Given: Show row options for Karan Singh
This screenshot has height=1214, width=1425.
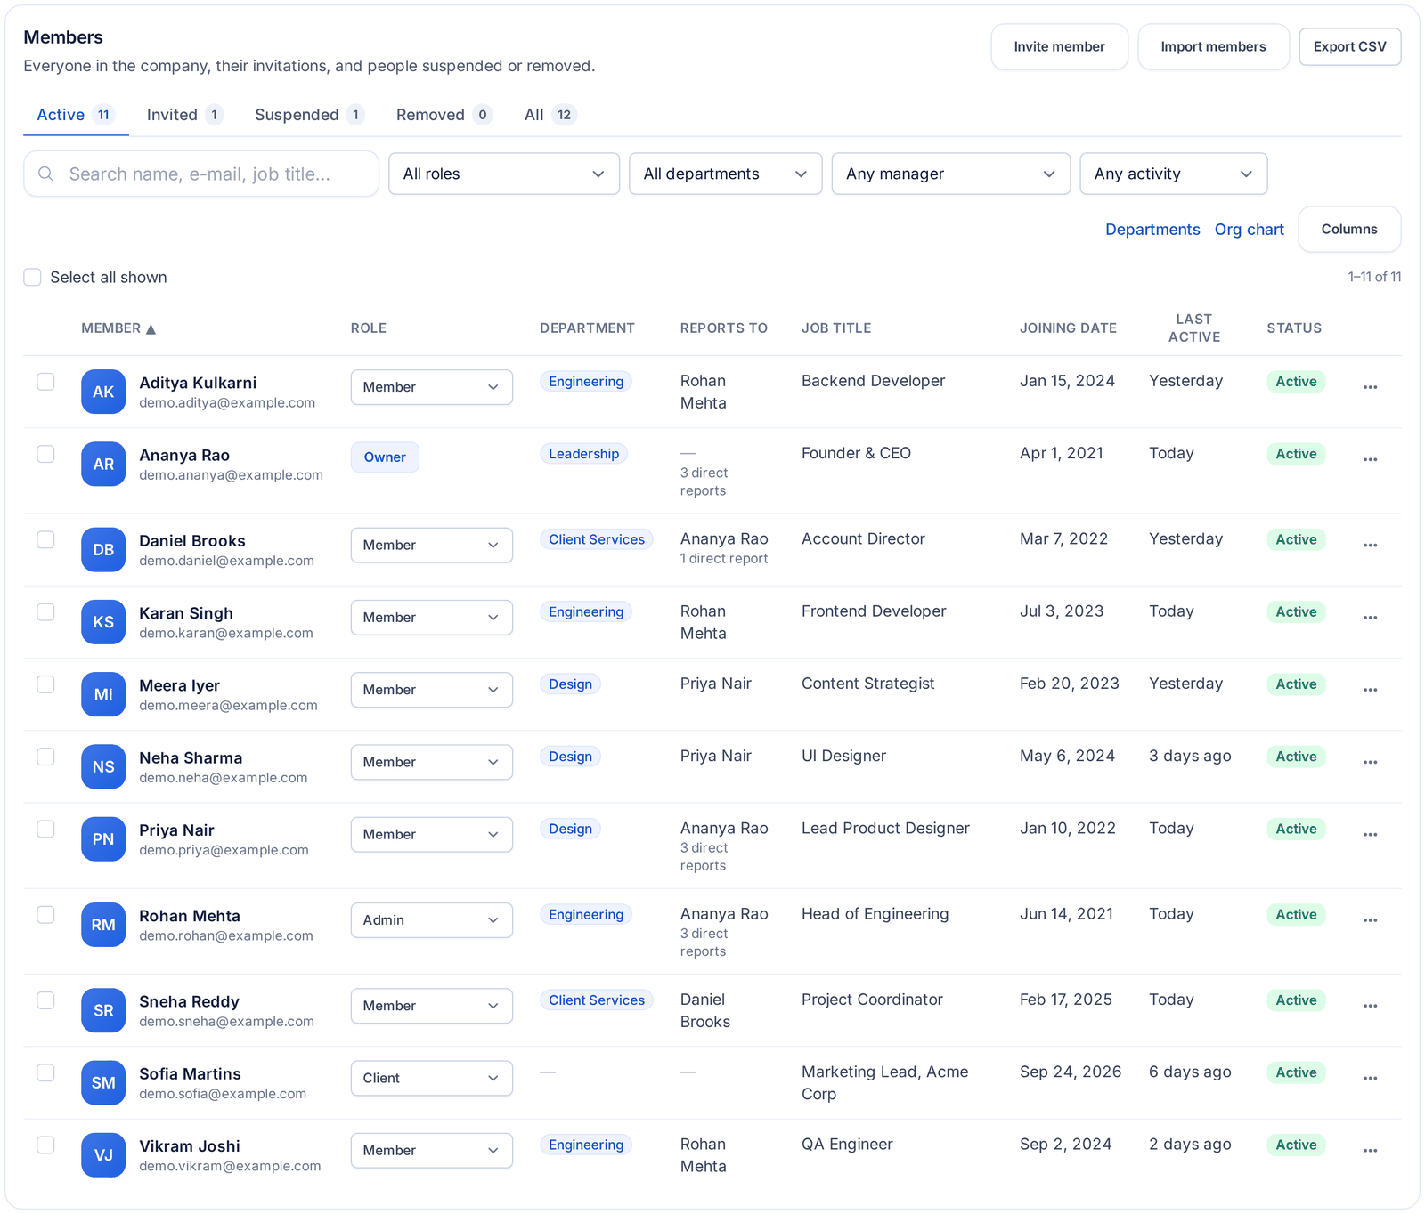Looking at the screenshot, I should pyautogui.click(x=1370, y=618).
